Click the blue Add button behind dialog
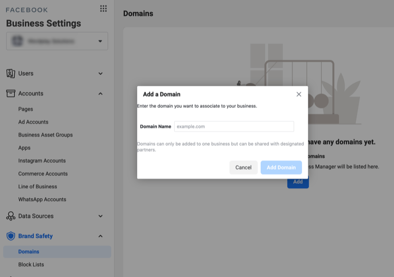 (298, 183)
